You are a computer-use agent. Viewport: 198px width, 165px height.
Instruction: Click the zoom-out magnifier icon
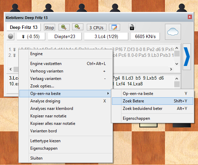click(78, 27)
